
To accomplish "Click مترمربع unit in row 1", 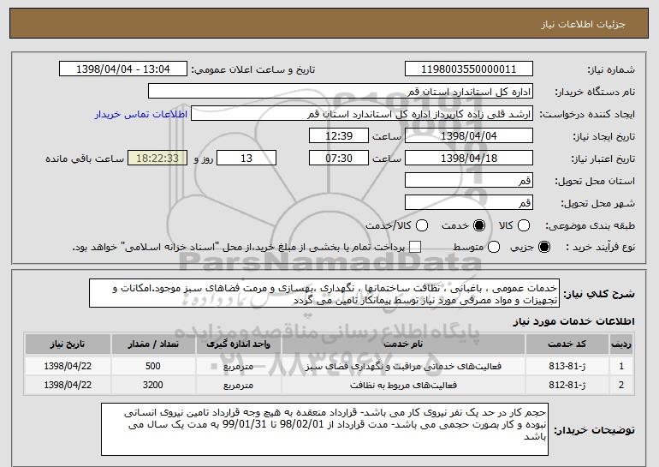I will tap(238, 367).
